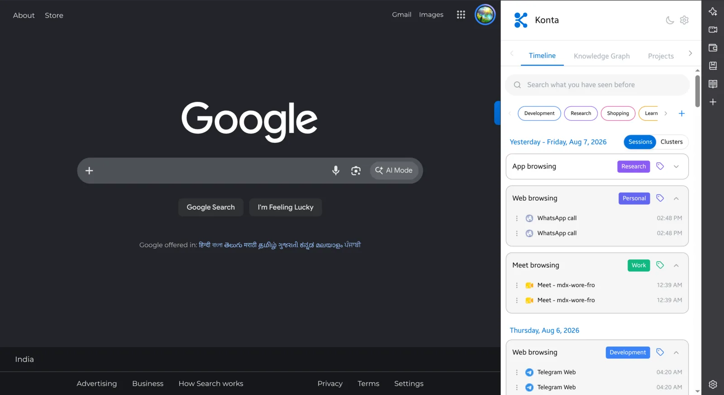The width and height of the screenshot is (724, 395).
Task: Open the Images link
Action: tap(431, 14)
